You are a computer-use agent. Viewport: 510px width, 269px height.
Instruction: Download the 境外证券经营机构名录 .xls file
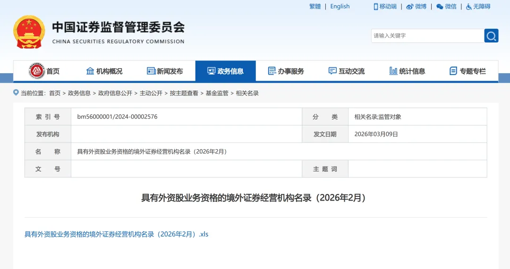click(117, 234)
